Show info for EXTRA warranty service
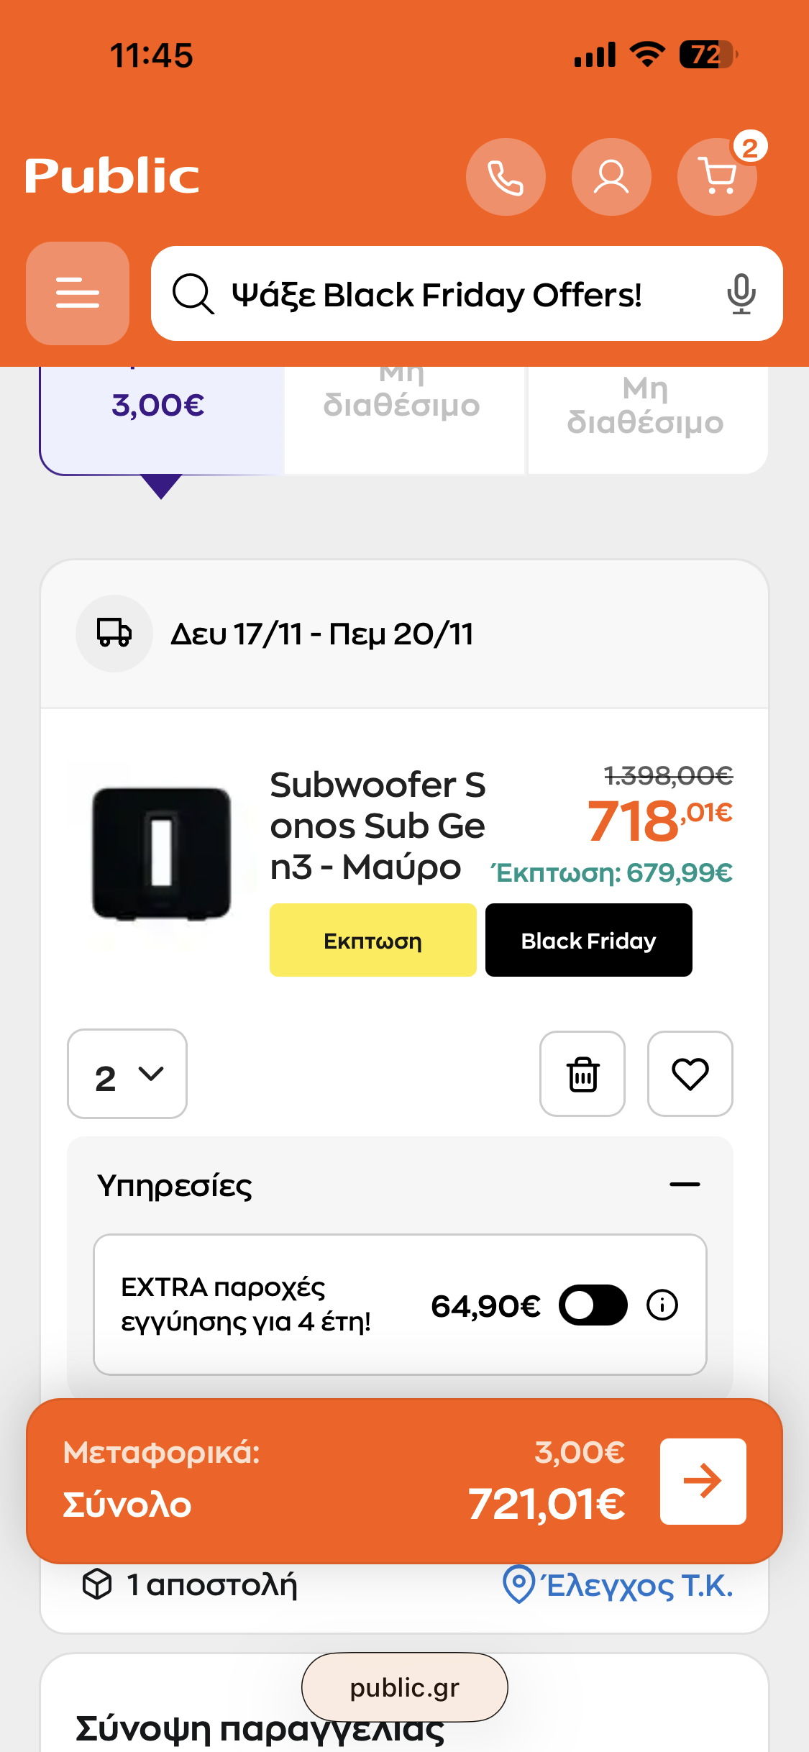809x1752 pixels. (x=662, y=1305)
